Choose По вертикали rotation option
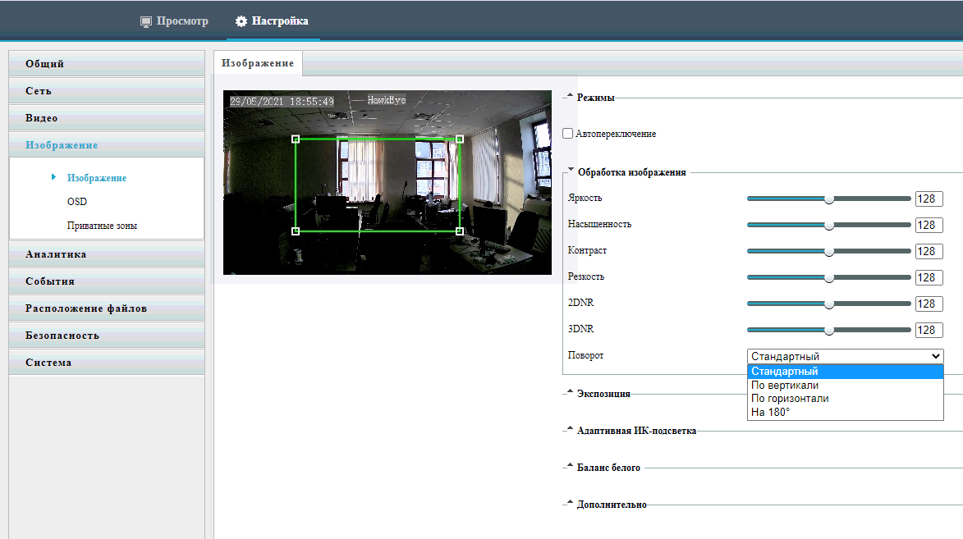963x539 pixels. click(845, 386)
